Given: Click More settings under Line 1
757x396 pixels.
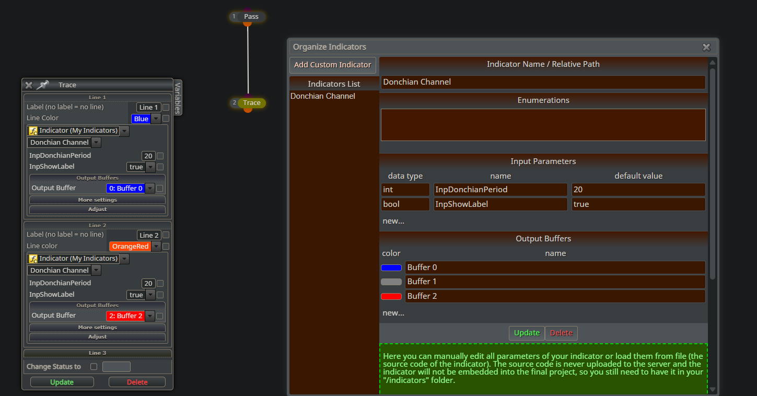Looking at the screenshot, I should point(97,200).
